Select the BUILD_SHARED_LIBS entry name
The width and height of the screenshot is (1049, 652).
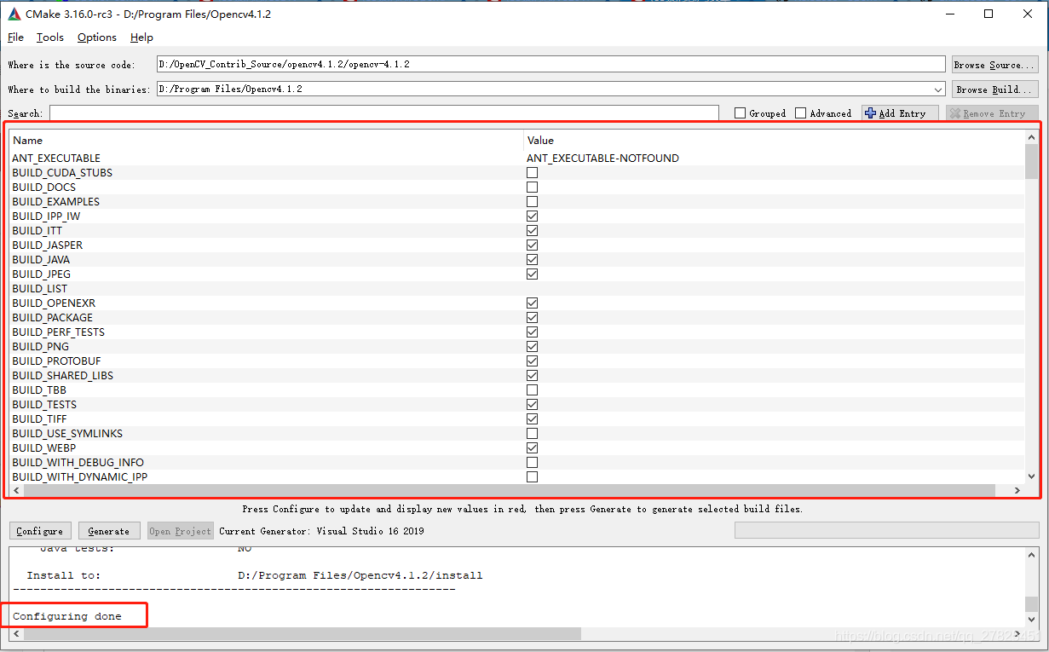[x=62, y=376]
